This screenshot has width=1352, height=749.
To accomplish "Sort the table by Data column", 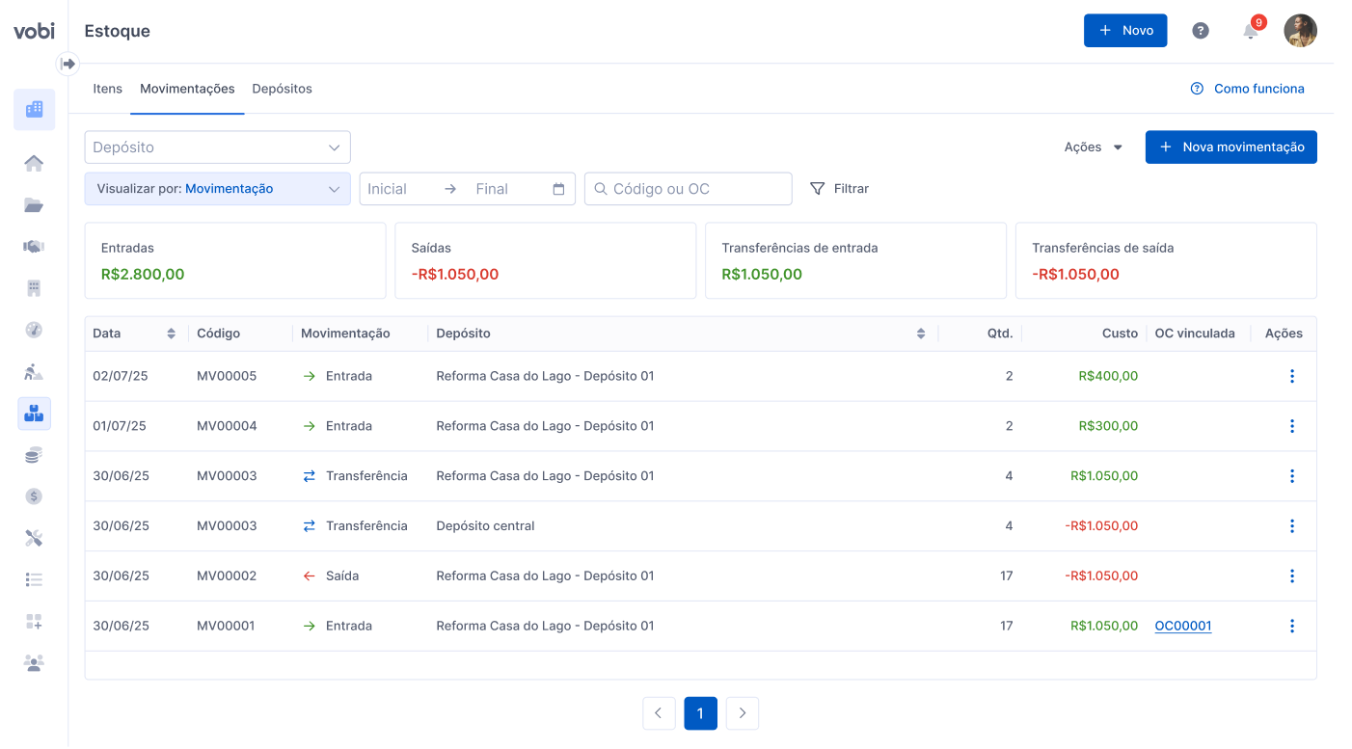I will click(x=171, y=334).
